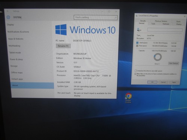Click the Product ID value 00326-10000-00000-AA732
Image resolution: width=187 pixels, height=140 pixels.
pyautogui.click(x=86, y=71)
